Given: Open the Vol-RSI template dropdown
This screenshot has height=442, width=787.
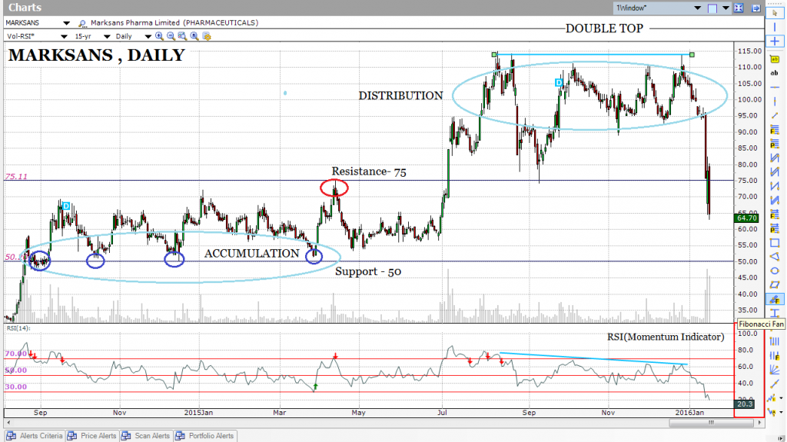Looking at the screenshot, I should tap(64, 37).
